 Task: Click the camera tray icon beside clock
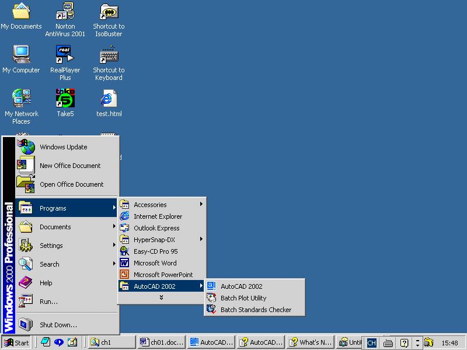(428, 342)
